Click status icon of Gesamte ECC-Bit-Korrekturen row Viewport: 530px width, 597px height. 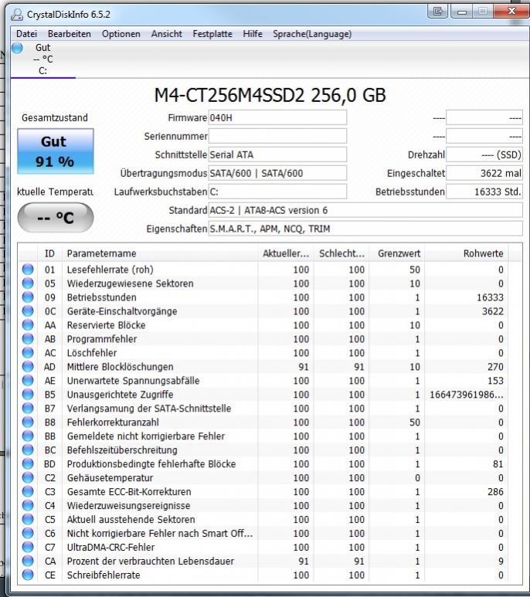[x=28, y=491]
